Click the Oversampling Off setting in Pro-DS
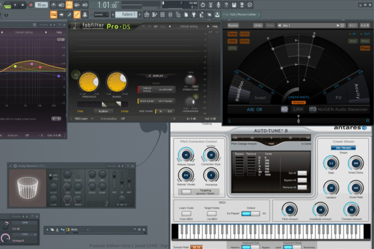Viewport: 374px width, 249px height. tap(123, 119)
